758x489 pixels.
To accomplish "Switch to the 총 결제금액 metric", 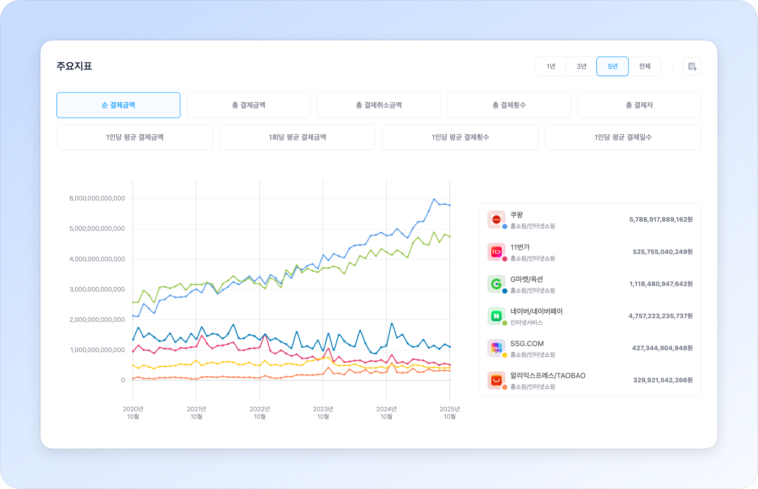I will [249, 105].
